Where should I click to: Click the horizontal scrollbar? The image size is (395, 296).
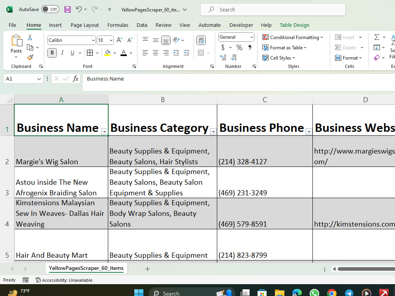(366, 269)
